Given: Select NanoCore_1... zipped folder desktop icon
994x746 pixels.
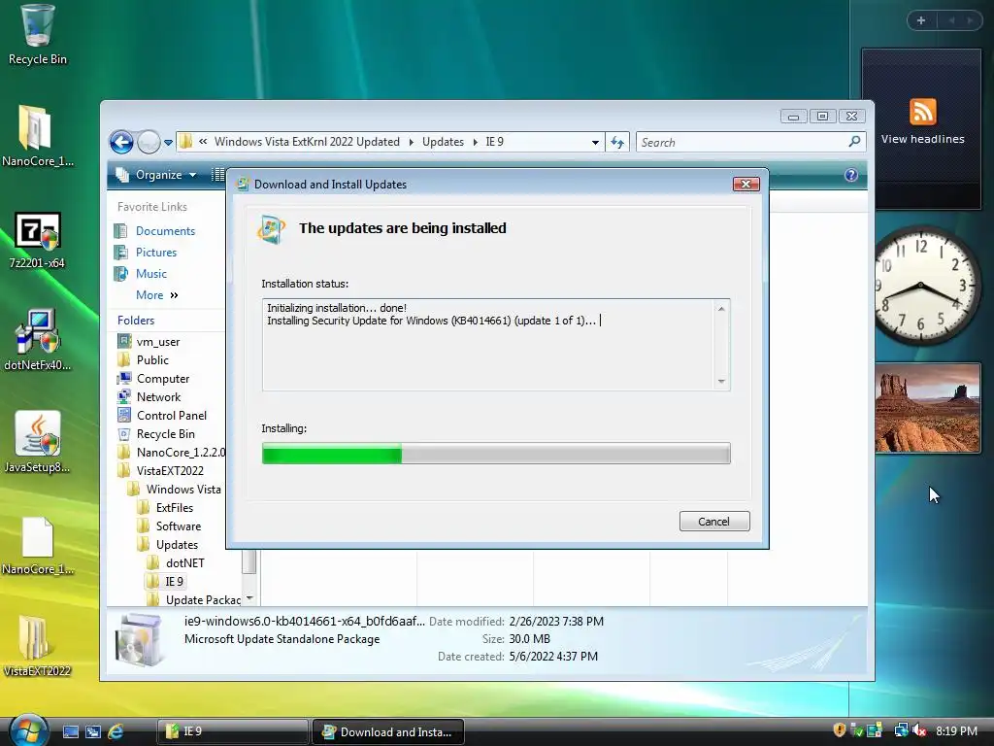Looking at the screenshot, I should [x=37, y=136].
